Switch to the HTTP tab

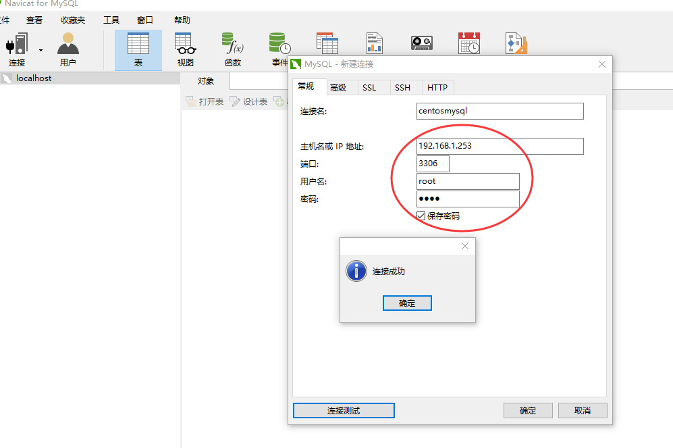pyautogui.click(x=437, y=88)
